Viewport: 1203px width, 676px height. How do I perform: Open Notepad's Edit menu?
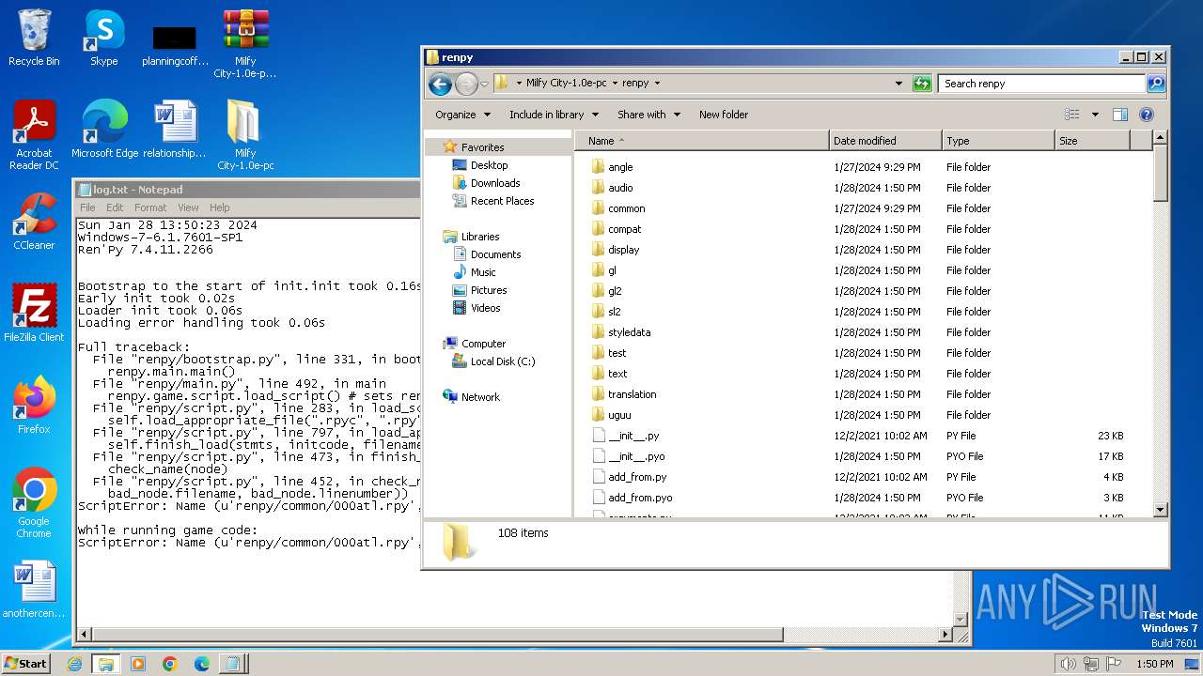tap(115, 207)
